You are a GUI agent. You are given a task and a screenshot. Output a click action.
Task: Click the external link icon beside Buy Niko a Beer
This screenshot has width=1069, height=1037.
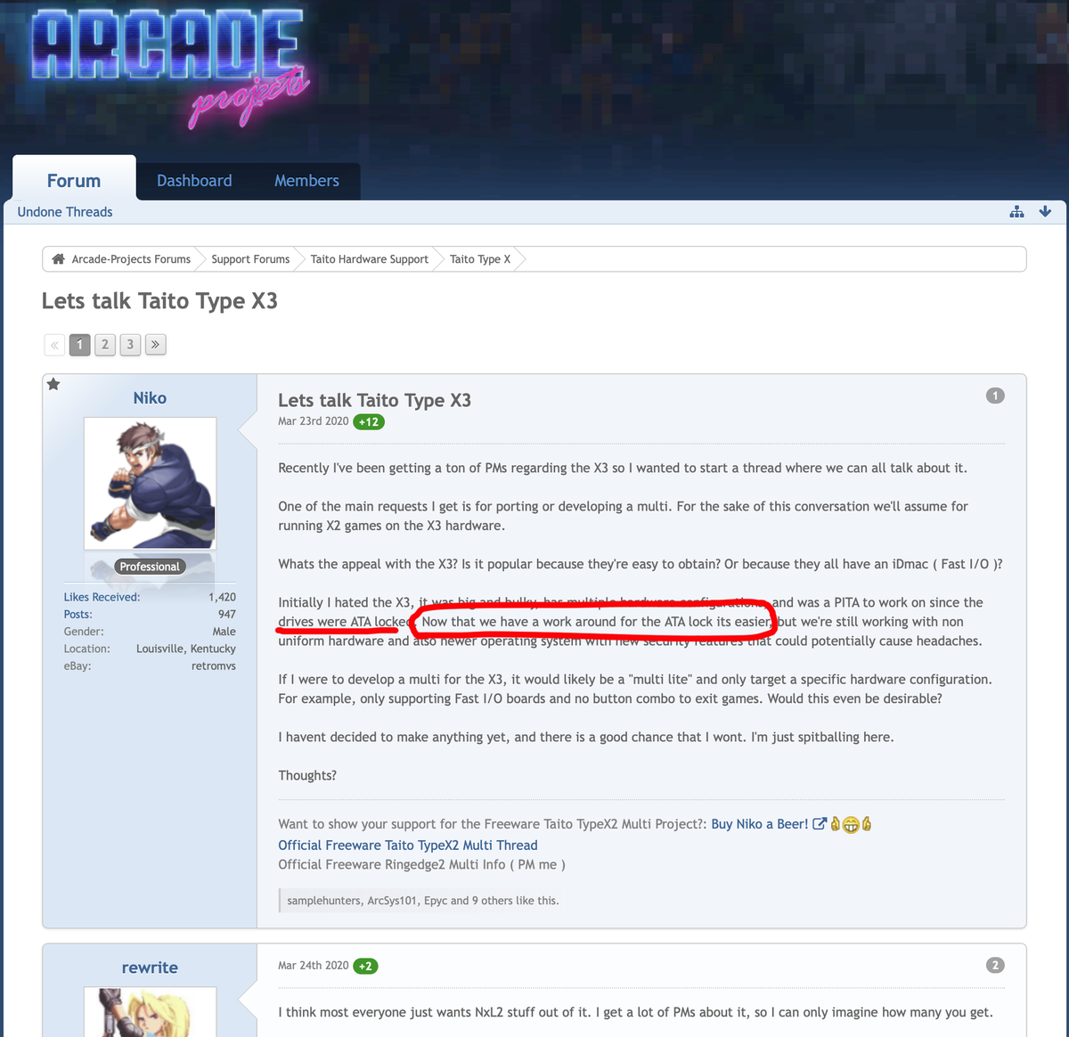(x=820, y=824)
